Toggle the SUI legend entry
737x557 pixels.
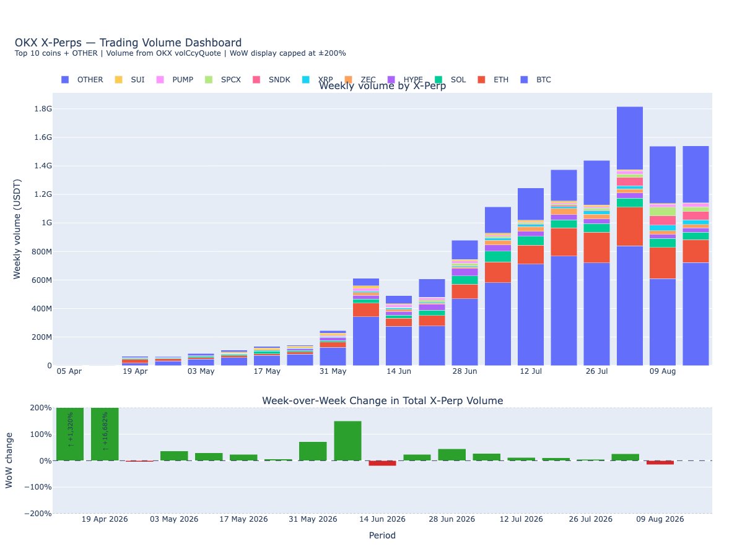coord(129,80)
